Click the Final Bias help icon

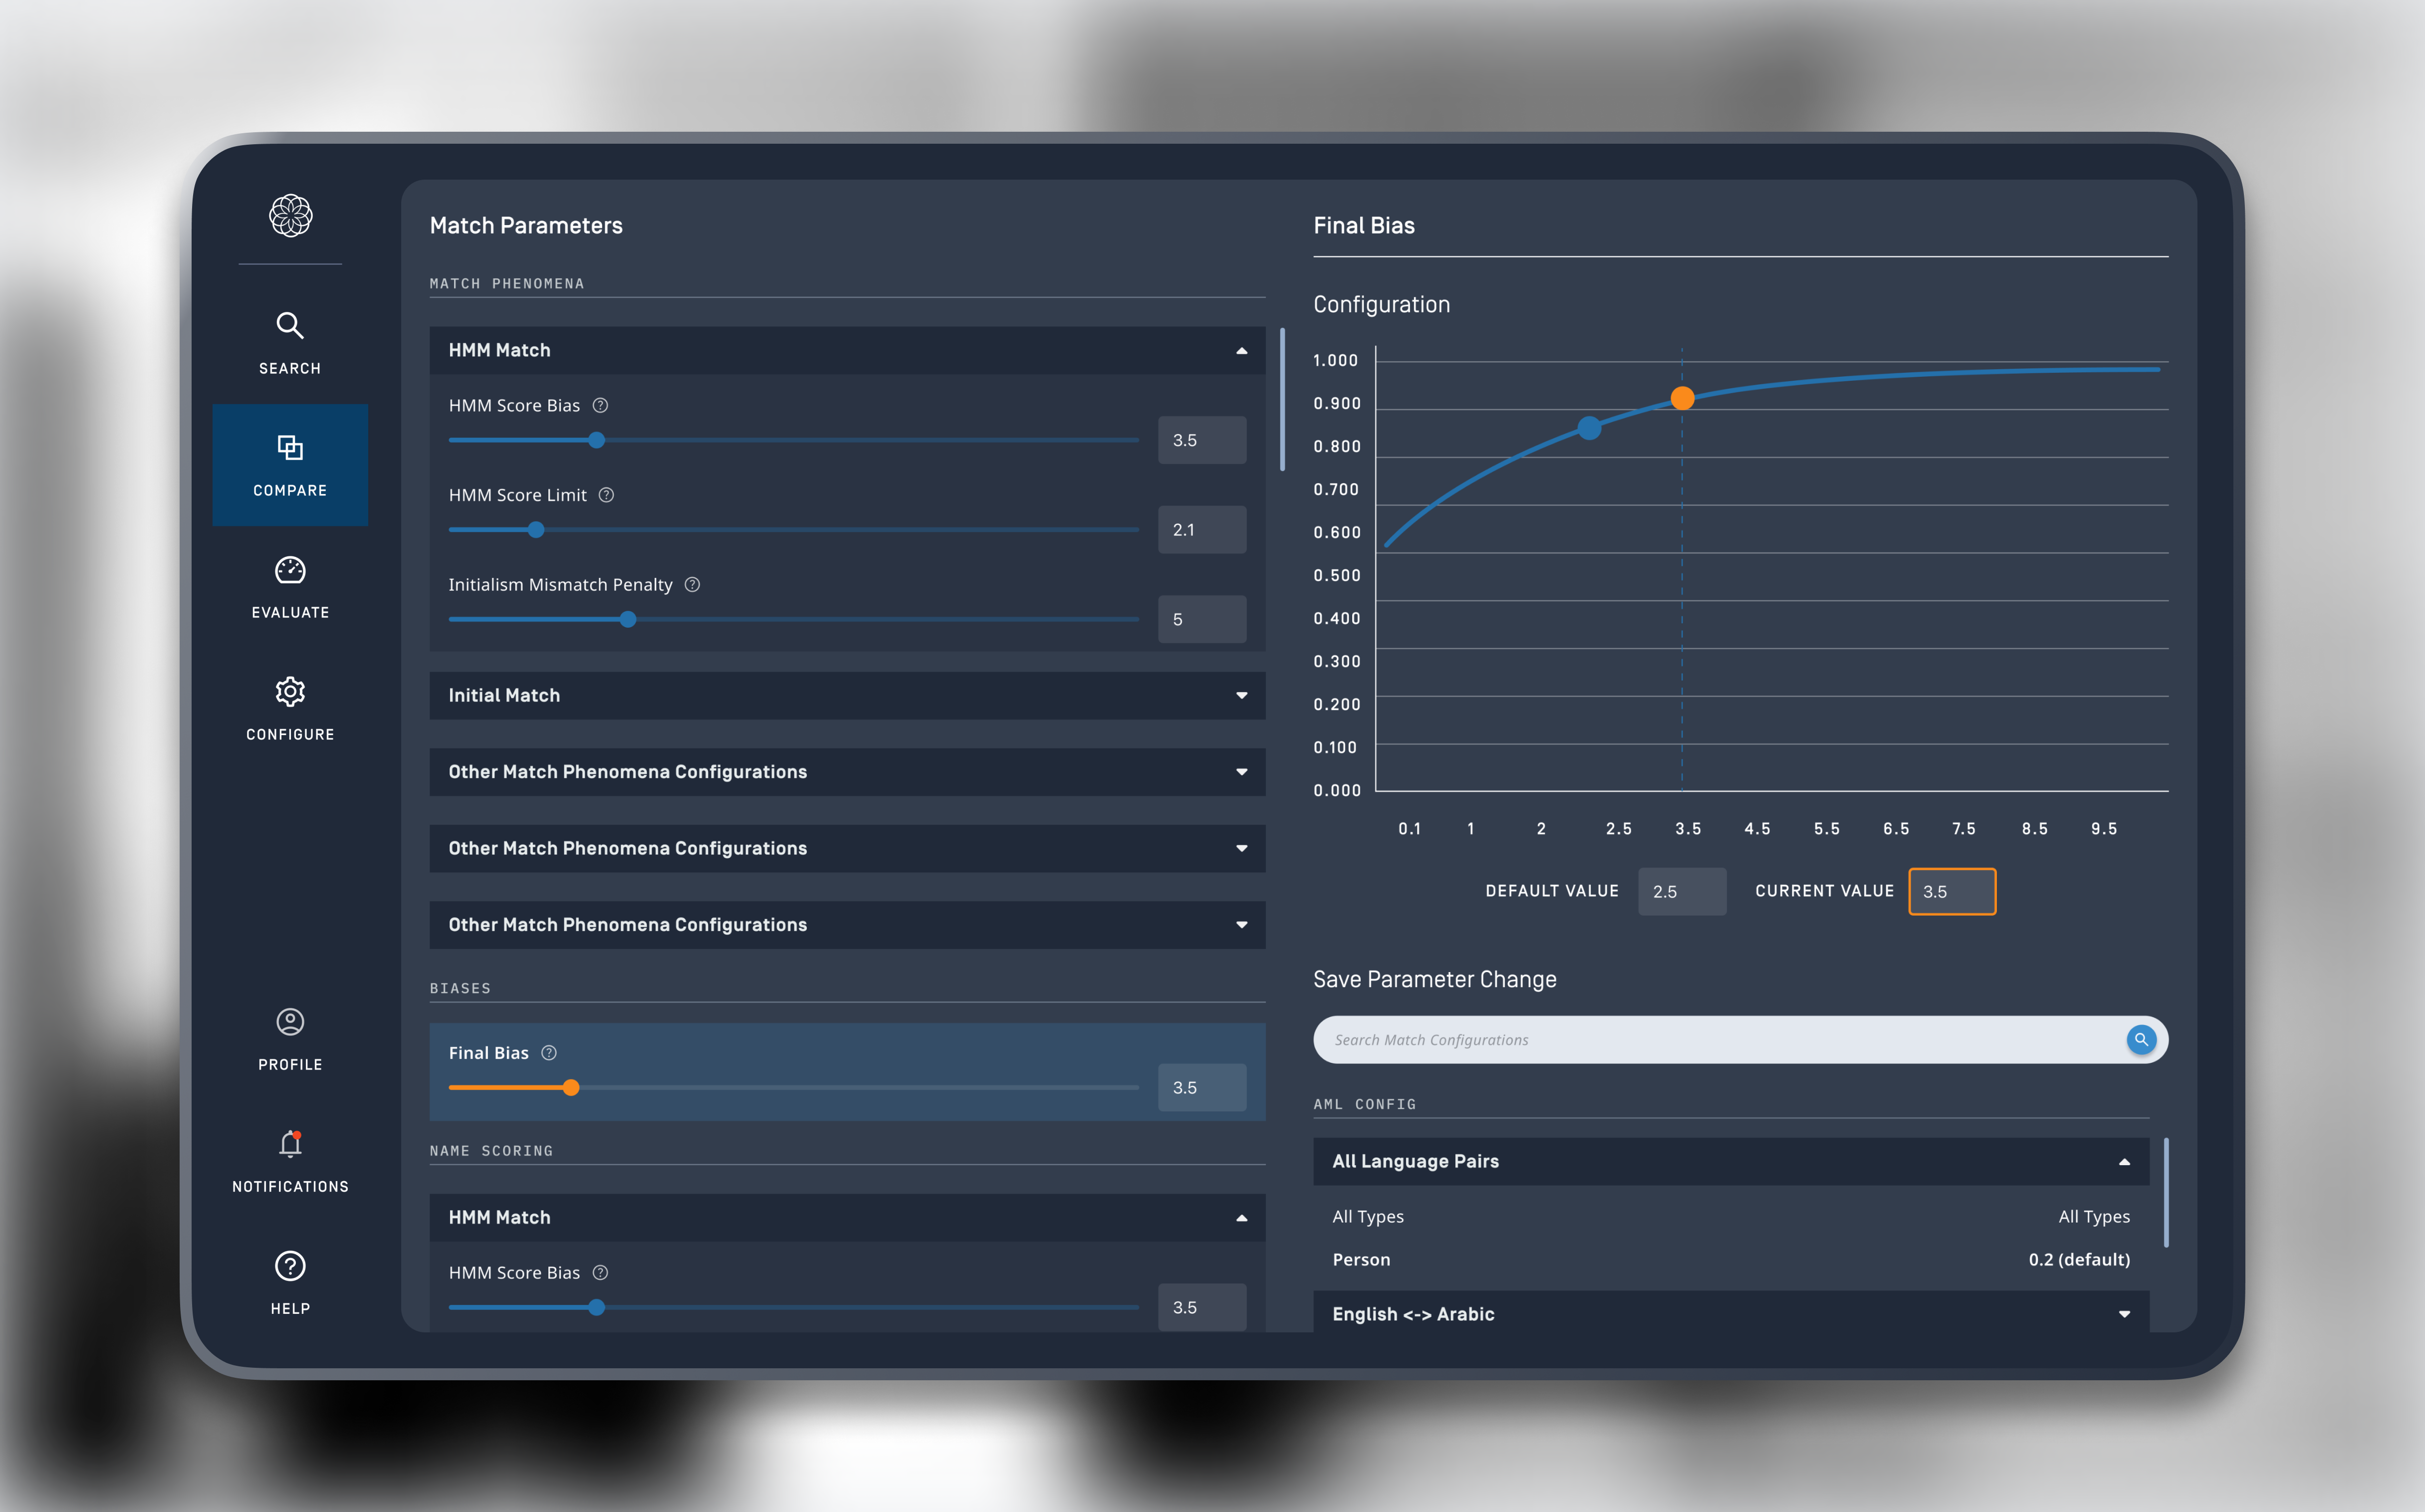pyautogui.click(x=549, y=1053)
